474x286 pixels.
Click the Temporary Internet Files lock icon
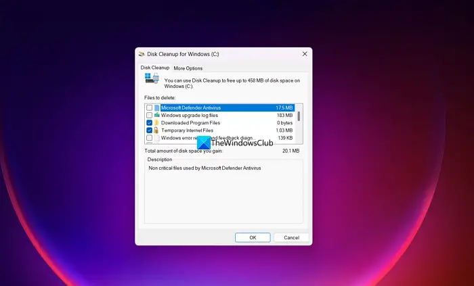pyautogui.click(x=156, y=130)
